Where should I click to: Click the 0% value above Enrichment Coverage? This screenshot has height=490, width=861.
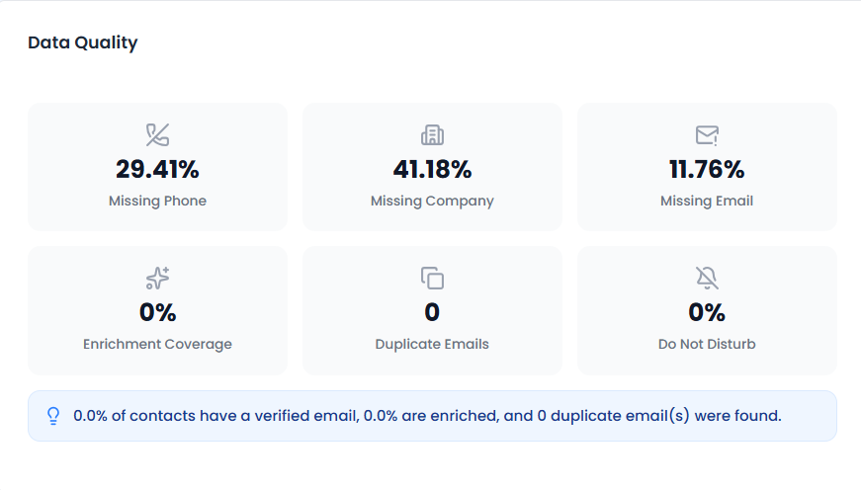tap(157, 312)
